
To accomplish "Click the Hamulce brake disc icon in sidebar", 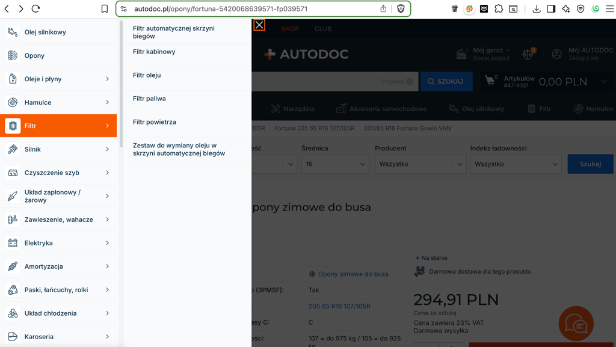I will [x=13, y=102].
